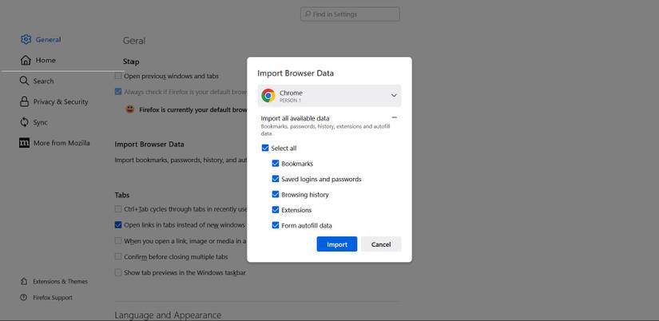
Task: Click the Search magnifier icon in sidebar
Action: pos(26,81)
